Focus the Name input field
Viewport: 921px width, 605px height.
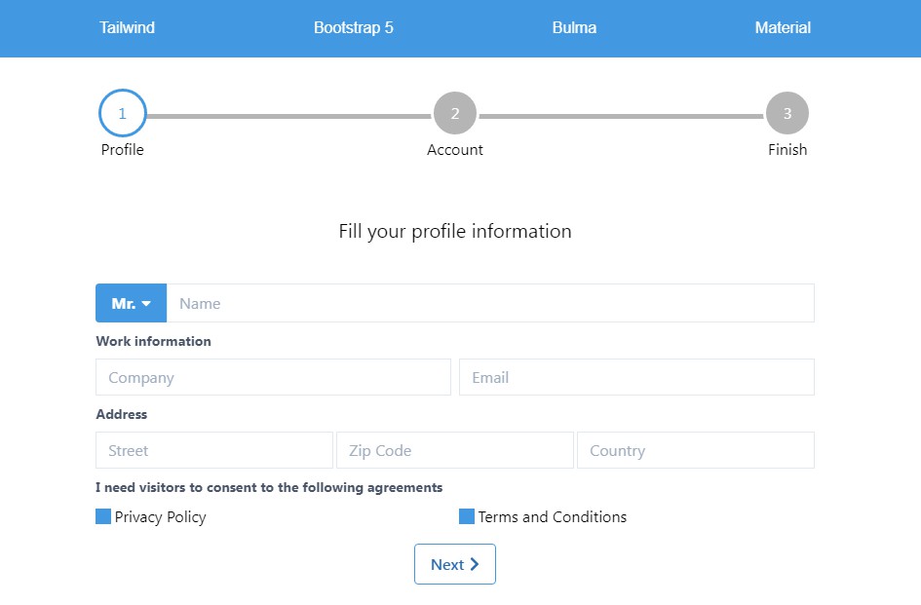489,304
